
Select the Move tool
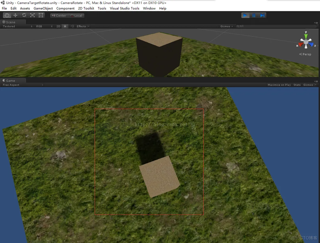[x=15, y=15]
